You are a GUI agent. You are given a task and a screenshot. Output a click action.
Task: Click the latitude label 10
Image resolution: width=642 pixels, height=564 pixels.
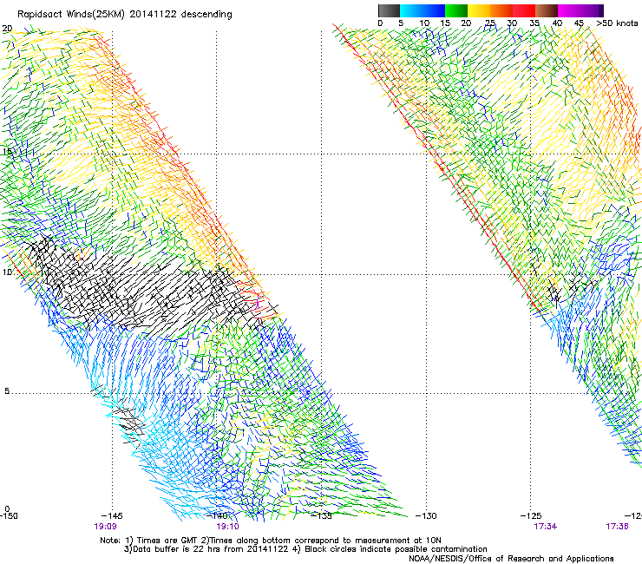point(7,272)
